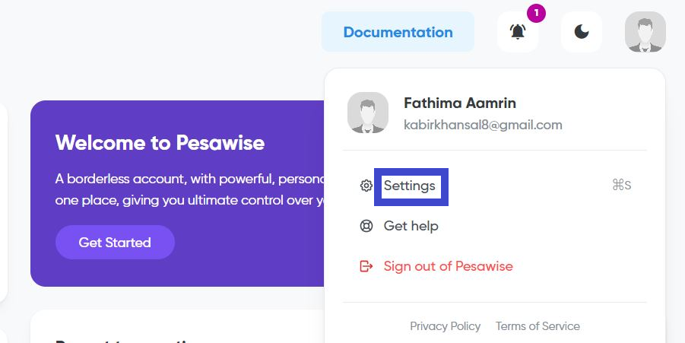Click the kabirkhansal8@gmail.com email address

483,125
